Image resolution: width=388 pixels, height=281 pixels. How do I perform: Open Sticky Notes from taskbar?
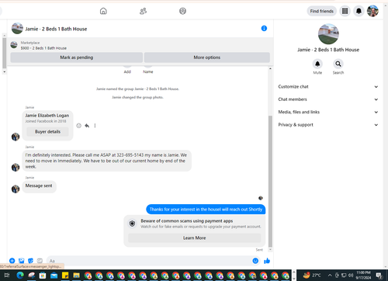click(x=65, y=276)
